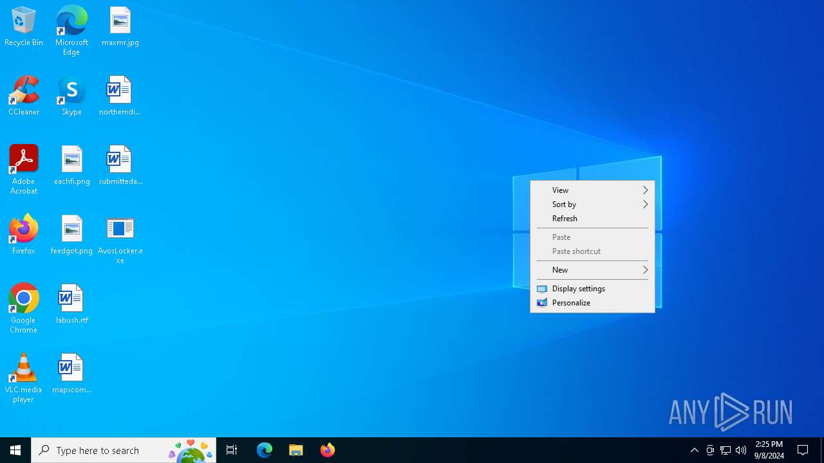The image size is (824, 463).
Task: Open the network status tray icon
Action: [726, 450]
